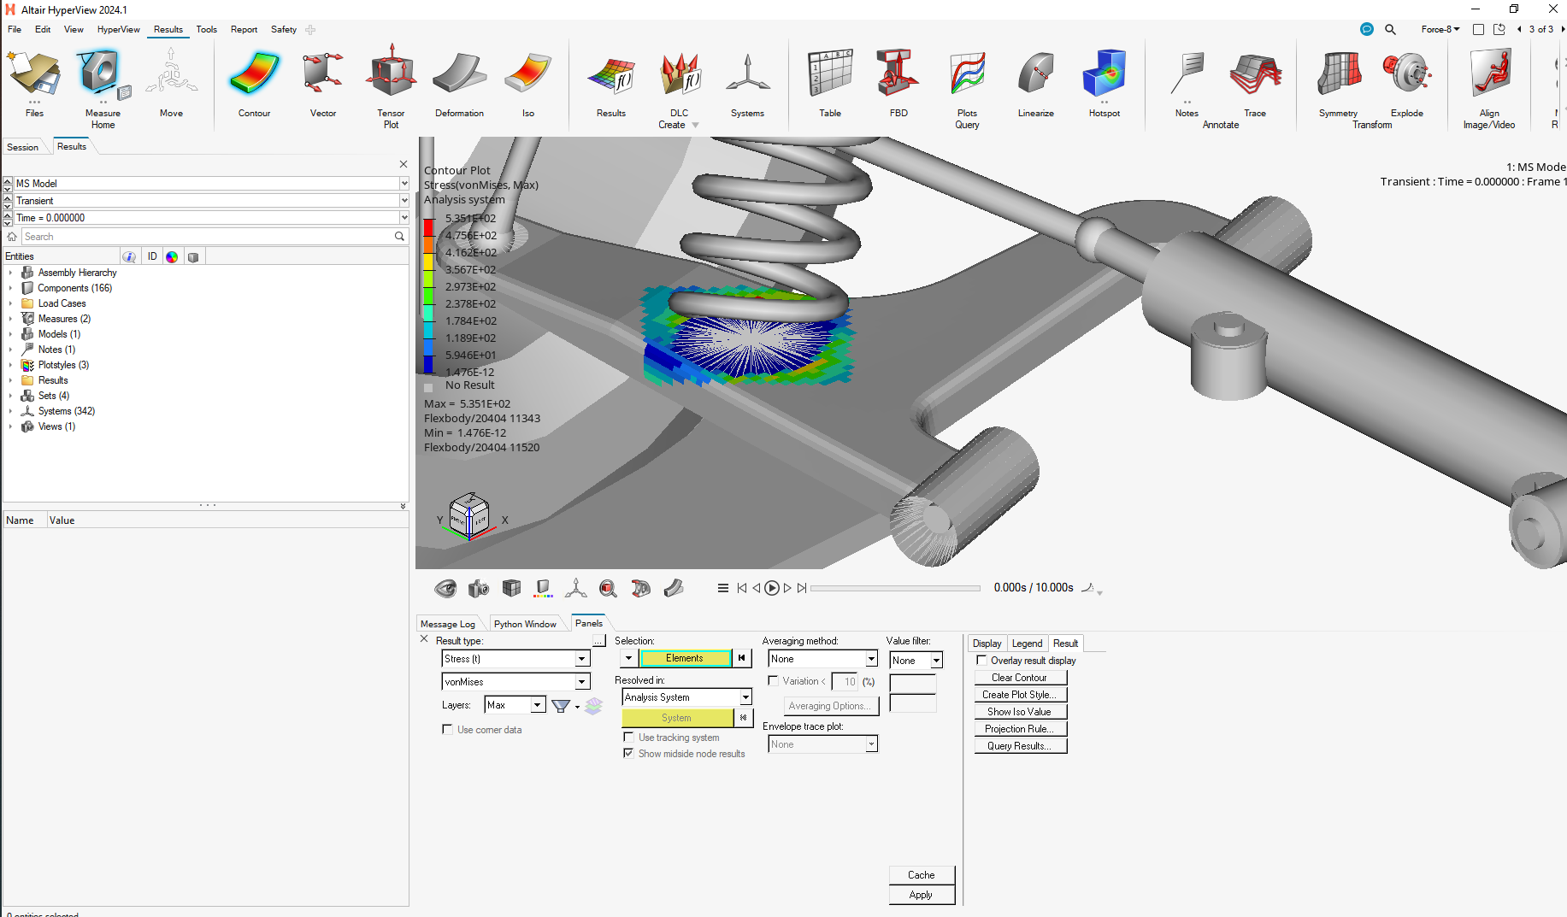Open the Time = 0.000000 dropdown
The width and height of the screenshot is (1567, 917).
404,218
